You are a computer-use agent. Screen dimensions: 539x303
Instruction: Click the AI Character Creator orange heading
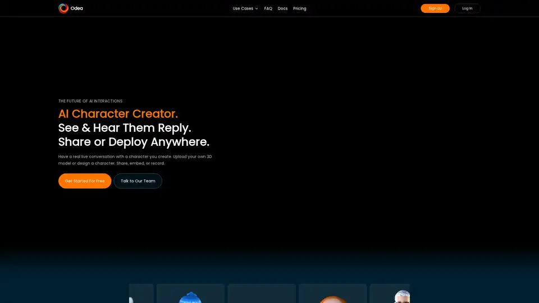pos(118,114)
